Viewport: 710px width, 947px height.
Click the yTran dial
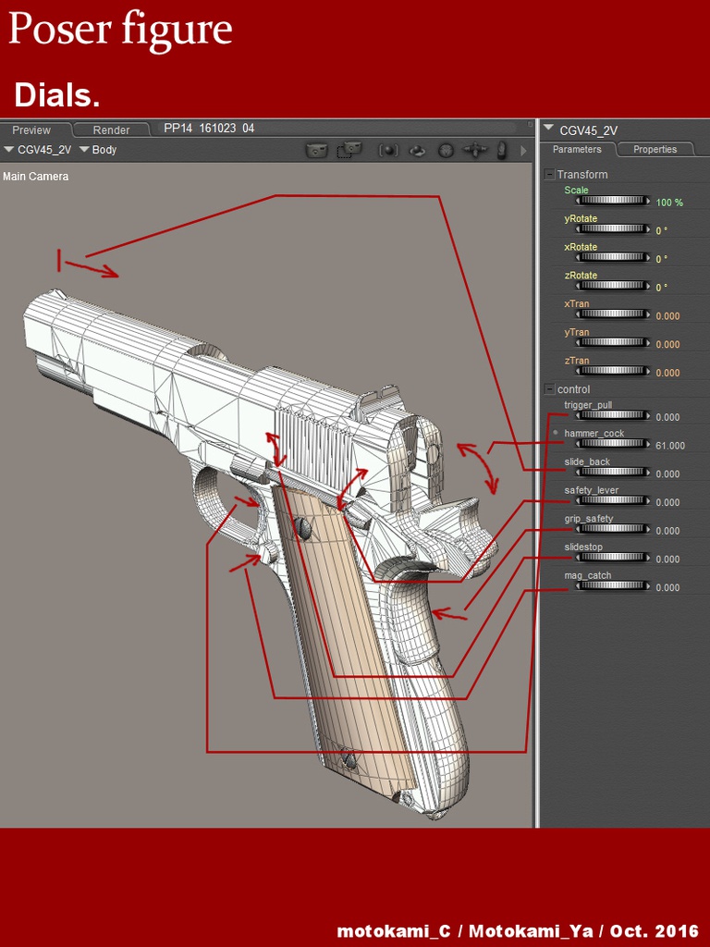click(x=613, y=342)
